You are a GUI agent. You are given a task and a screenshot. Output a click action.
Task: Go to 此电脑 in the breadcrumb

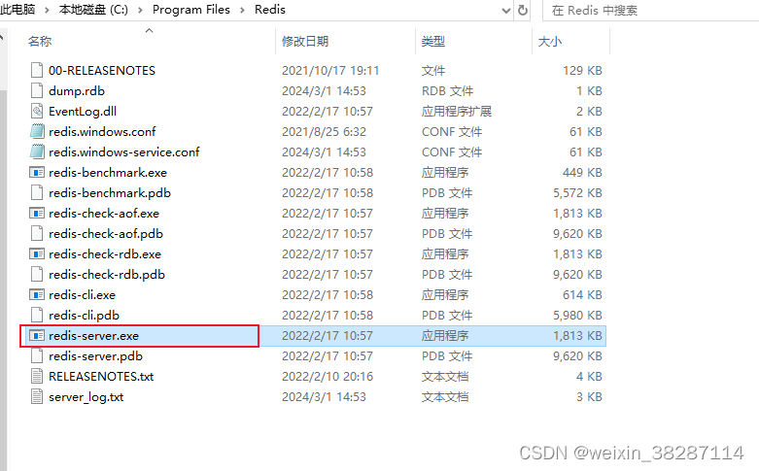click(x=17, y=10)
